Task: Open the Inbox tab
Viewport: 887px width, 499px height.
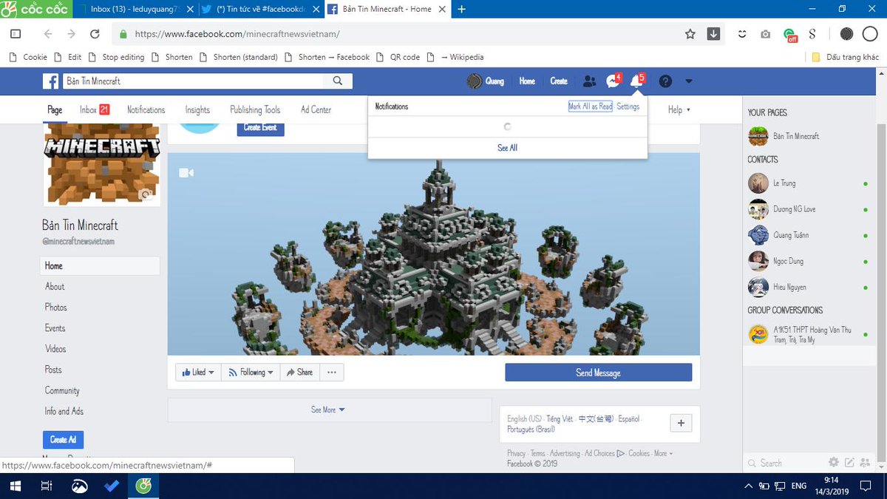Action: click(x=95, y=109)
